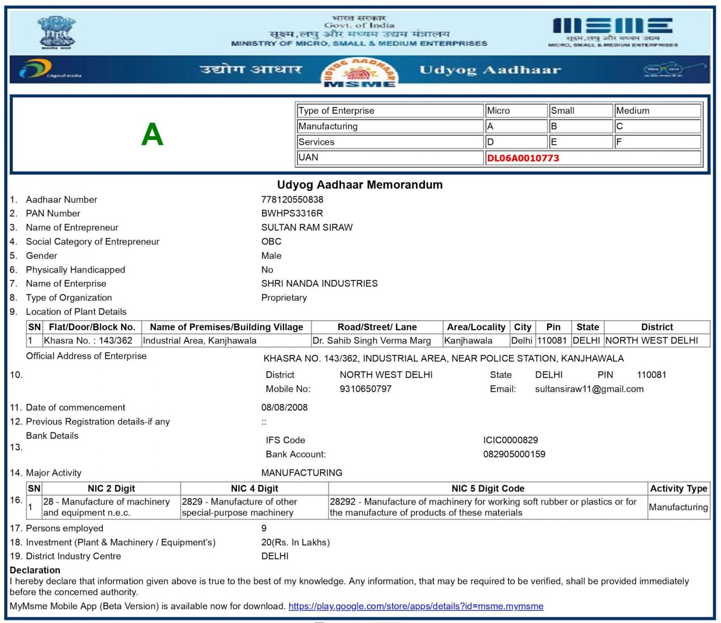The height and width of the screenshot is (623, 721).
Task: Click the large green letter A
Action: click(x=152, y=134)
